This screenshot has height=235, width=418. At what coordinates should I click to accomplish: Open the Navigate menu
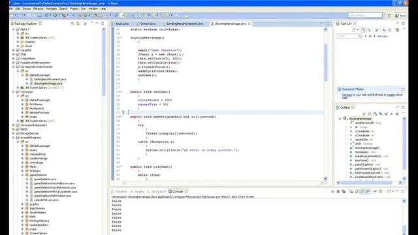pos(52,8)
